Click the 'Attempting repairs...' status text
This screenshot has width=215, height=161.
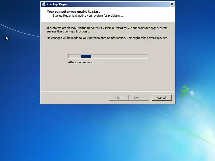(x=82, y=62)
